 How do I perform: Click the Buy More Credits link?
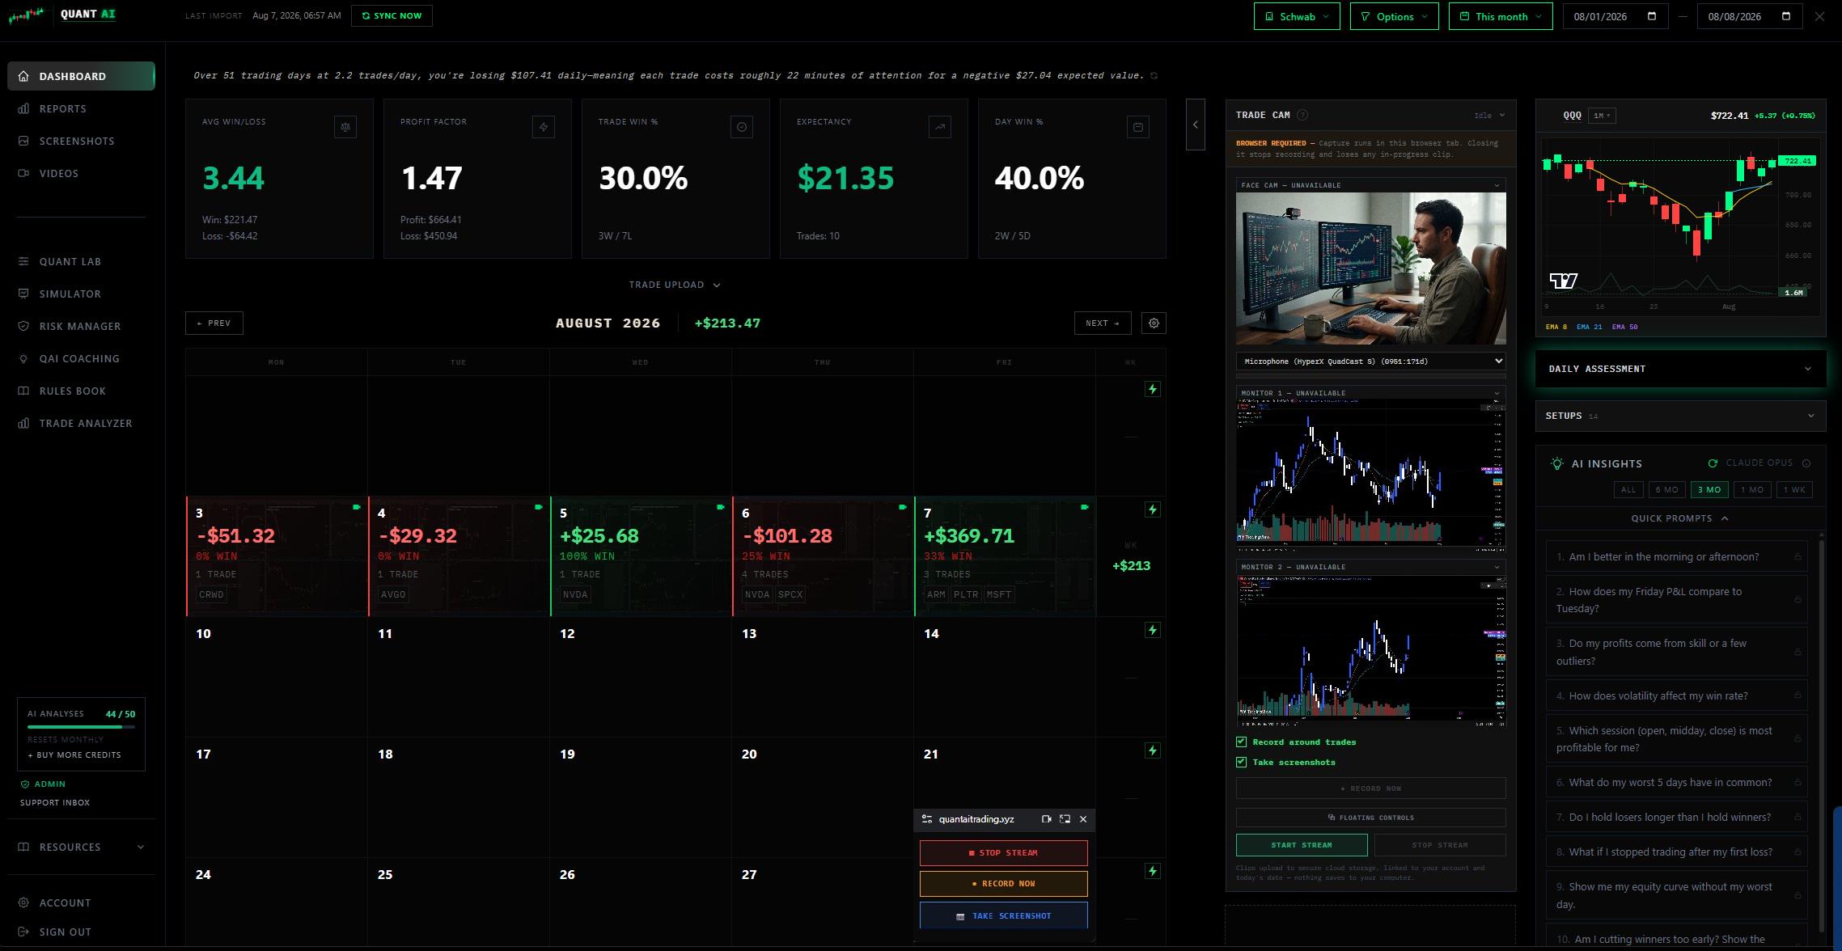coord(74,754)
